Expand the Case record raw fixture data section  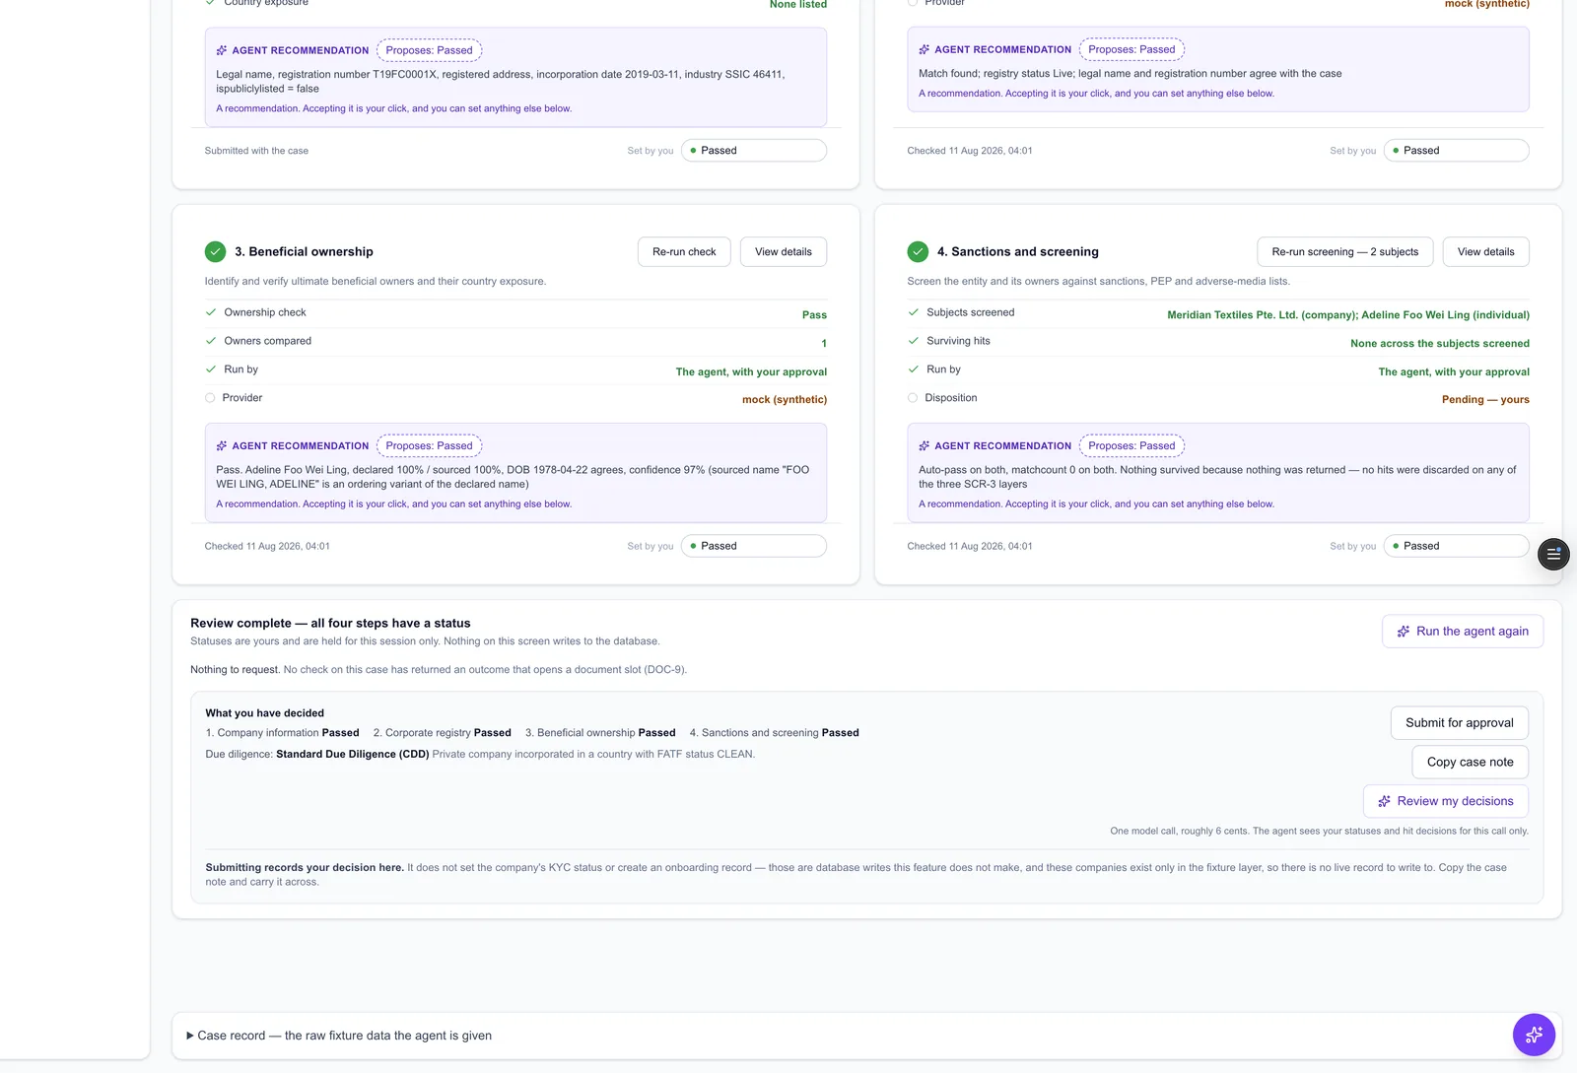tap(339, 1036)
